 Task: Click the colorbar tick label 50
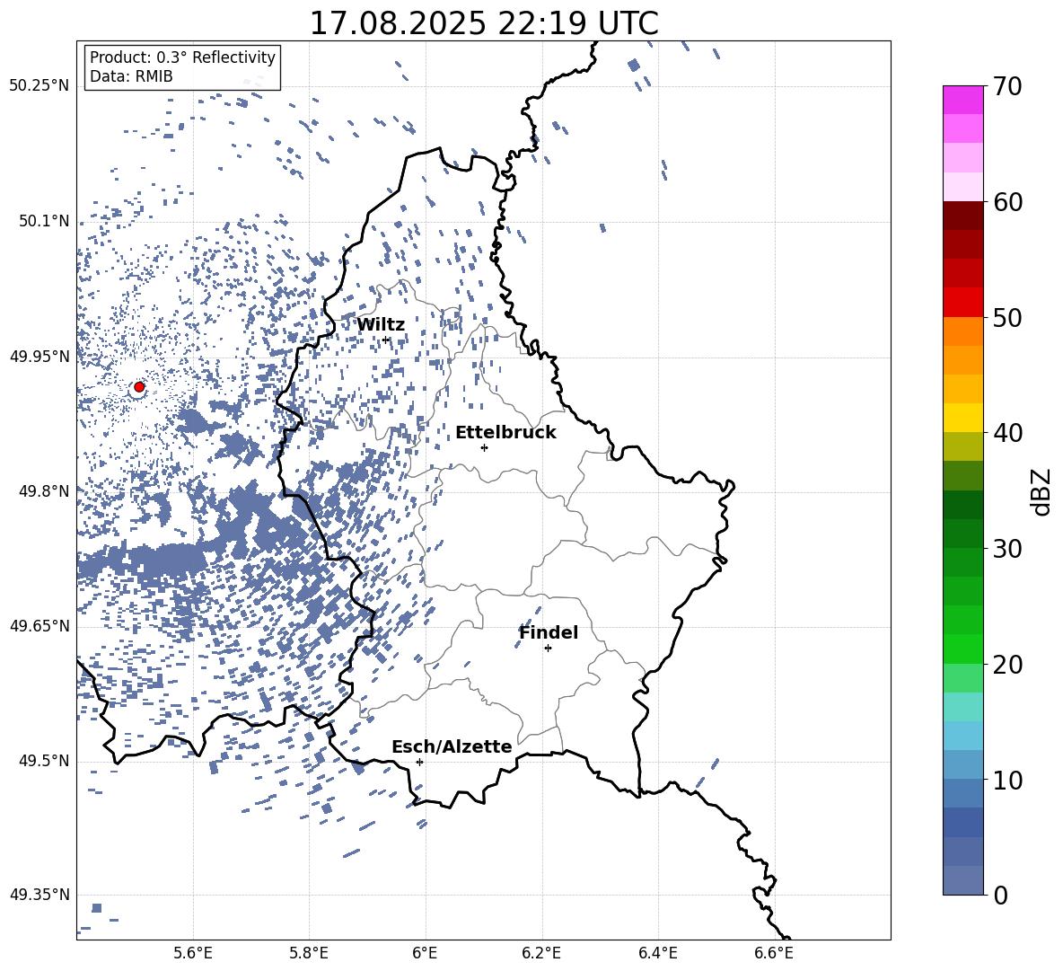[x=1007, y=317]
